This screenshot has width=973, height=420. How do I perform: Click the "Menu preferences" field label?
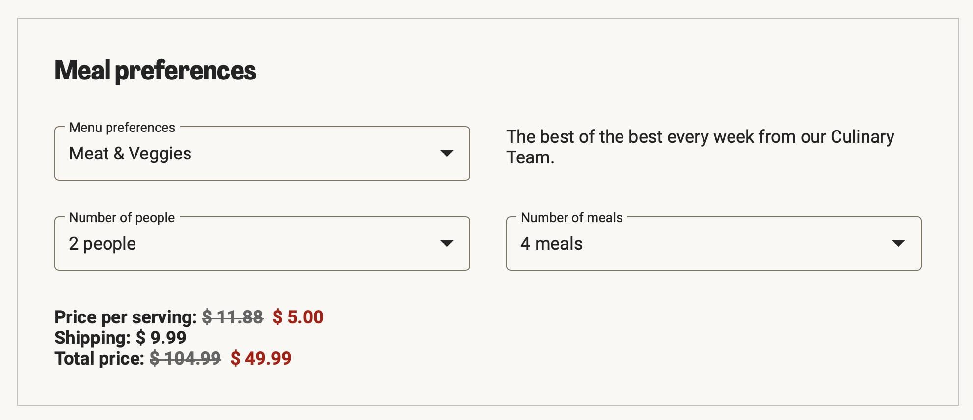(x=122, y=128)
